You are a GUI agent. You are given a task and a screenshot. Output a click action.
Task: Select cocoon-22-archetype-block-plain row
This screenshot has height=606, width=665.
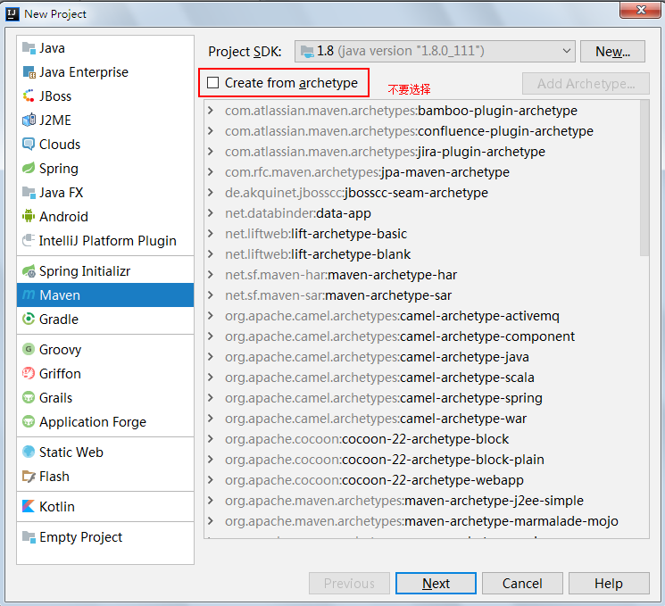click(427, 460)
